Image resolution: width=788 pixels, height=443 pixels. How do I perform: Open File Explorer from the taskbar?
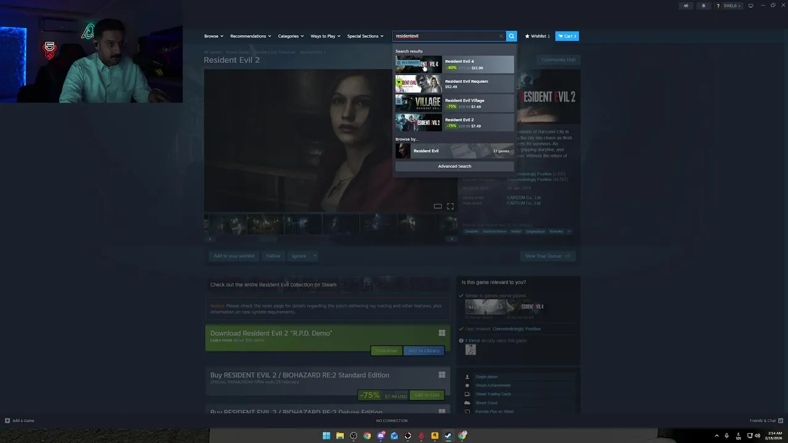(x=340, y=436)
